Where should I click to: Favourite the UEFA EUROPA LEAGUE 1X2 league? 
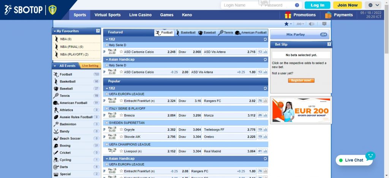(x=107, y=94)
